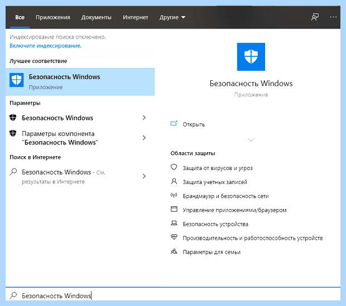Open 'Параметры для семьи'
The width and height of the screenshot is (346, 306).
click(x=212, y=252)
